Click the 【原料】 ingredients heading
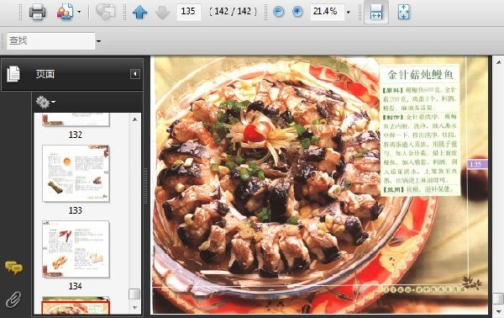The width and height of the screenshot is (504, 318). point(392,90)
